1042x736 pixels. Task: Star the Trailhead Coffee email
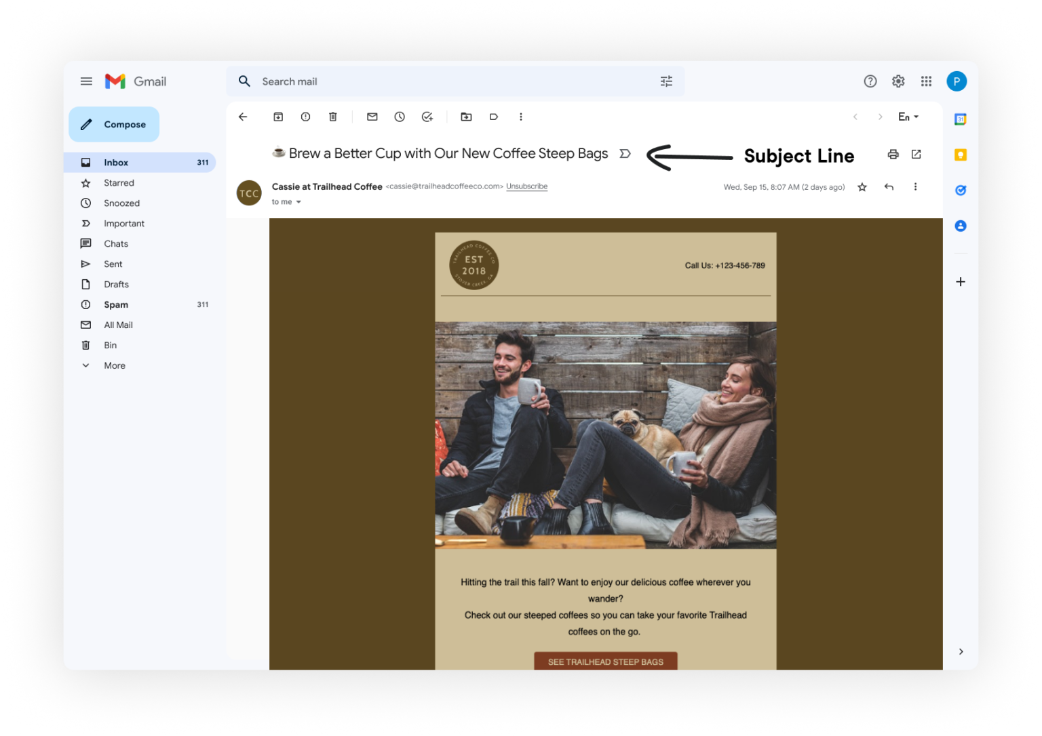862,187
